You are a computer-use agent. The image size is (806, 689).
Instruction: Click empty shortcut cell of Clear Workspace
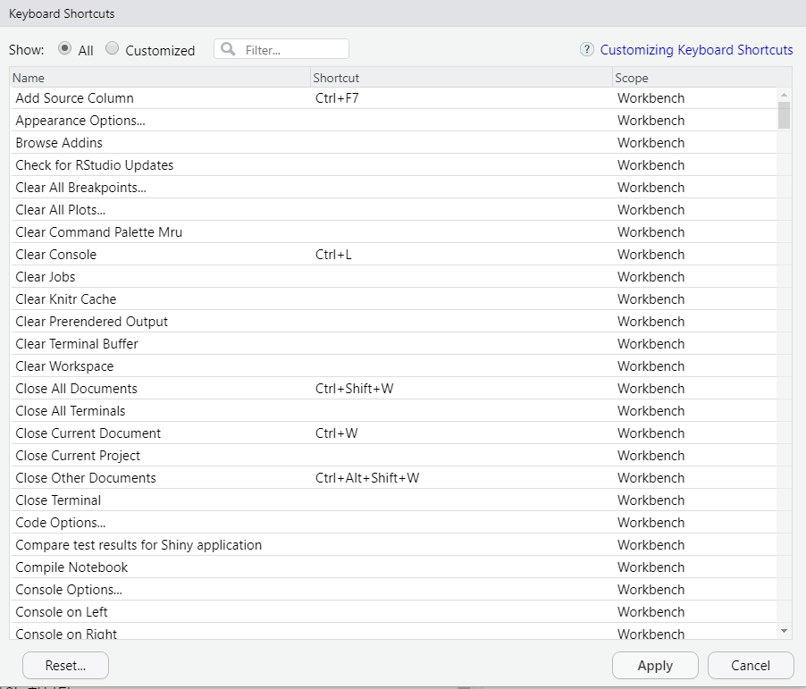462,366
